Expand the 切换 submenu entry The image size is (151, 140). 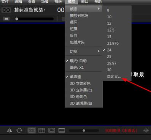(84, 51)
